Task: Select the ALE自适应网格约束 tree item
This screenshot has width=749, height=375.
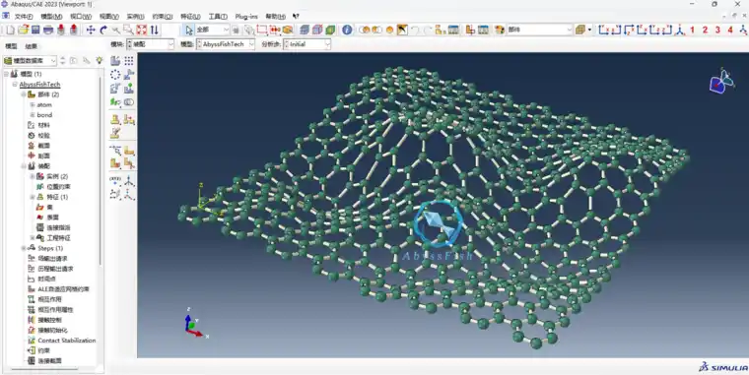Action: pos(63,289)
